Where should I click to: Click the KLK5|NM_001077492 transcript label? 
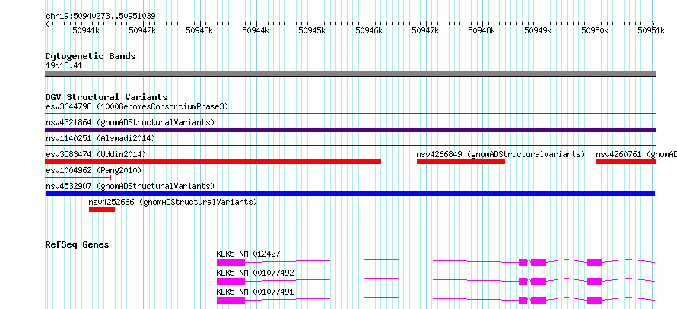[255, 273]
